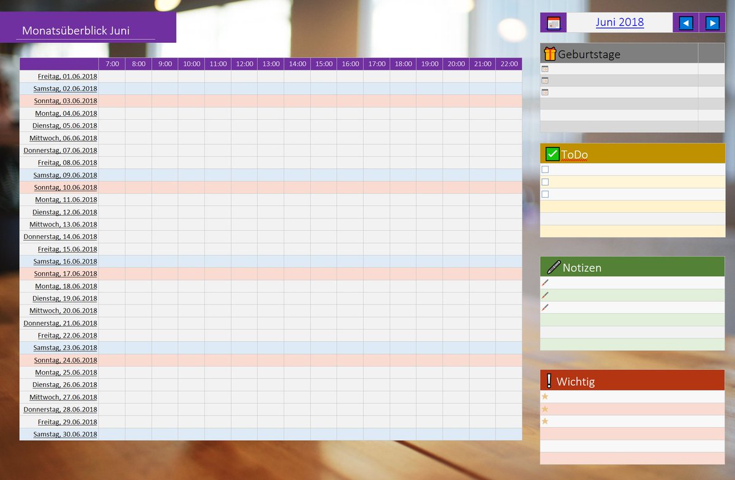Go to previous month with left arrow
Screen dimensions: 735x480
pyautogui.click(x=686, y=23)
